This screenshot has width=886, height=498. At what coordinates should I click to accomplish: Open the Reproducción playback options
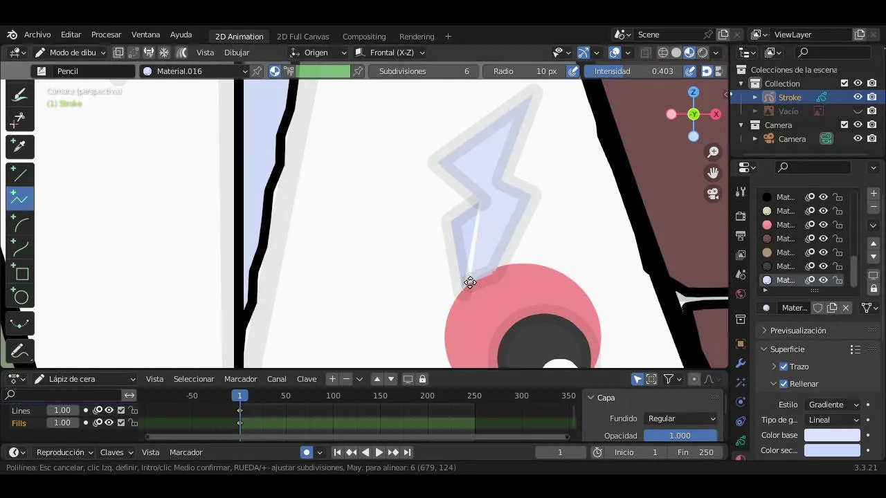(x=64, y=452)
